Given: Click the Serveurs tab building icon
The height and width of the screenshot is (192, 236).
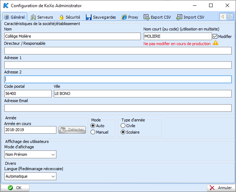Looking at the screenshot, I should (33, 17).
